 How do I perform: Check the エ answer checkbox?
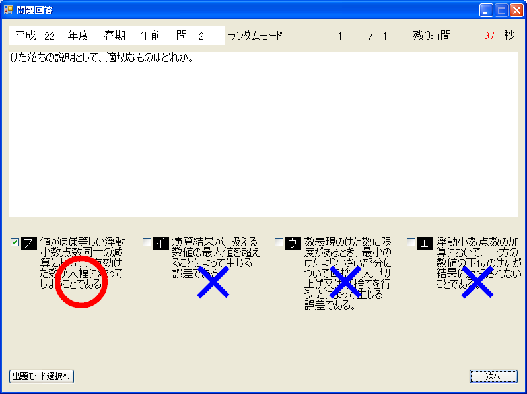411,242
